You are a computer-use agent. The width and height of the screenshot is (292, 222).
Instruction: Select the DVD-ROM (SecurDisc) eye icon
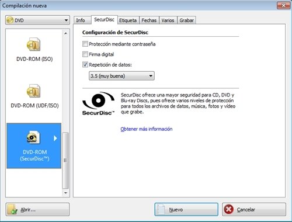(33, 137)
